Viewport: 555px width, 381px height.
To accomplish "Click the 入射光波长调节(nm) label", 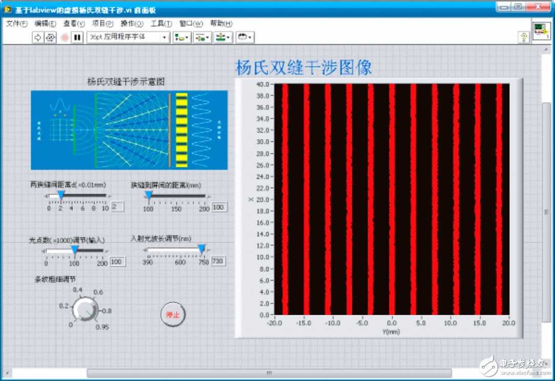I will tap(161, 239).
